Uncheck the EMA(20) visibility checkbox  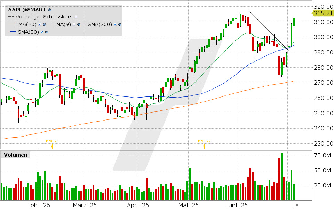[40, 24]
